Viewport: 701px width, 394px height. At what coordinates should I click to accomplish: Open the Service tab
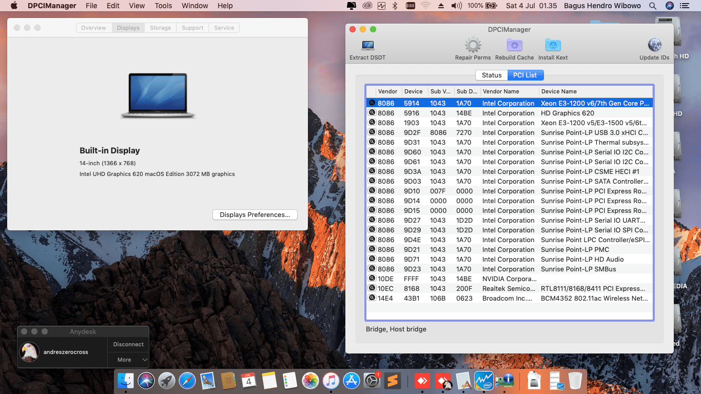224,28
